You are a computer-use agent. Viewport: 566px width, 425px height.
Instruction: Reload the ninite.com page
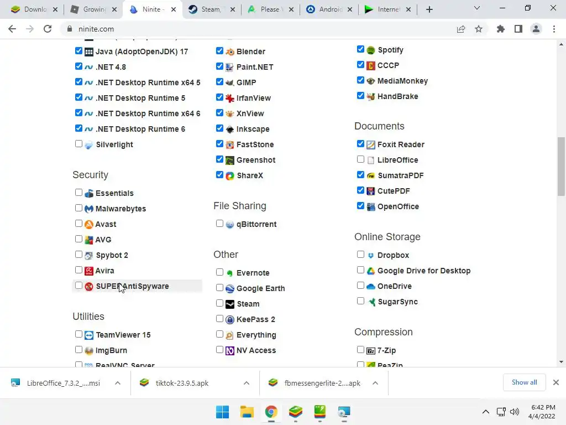pos(48,29)
